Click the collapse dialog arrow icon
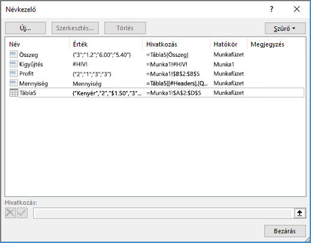 tap(300, 213)
